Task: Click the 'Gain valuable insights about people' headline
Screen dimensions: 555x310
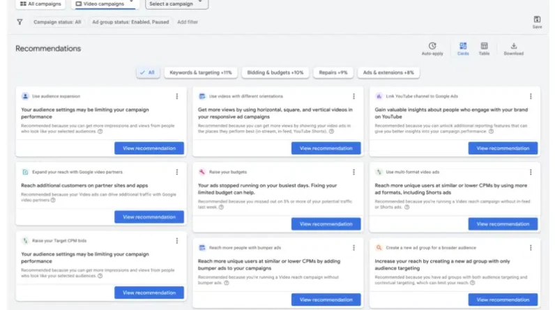Action: 451,113
